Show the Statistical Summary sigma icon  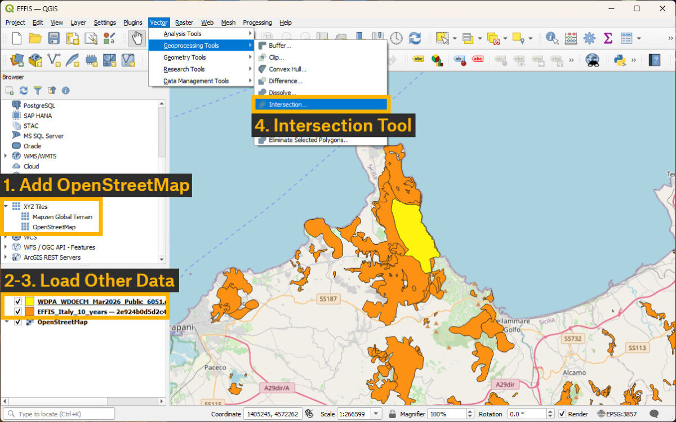[608, 38]
